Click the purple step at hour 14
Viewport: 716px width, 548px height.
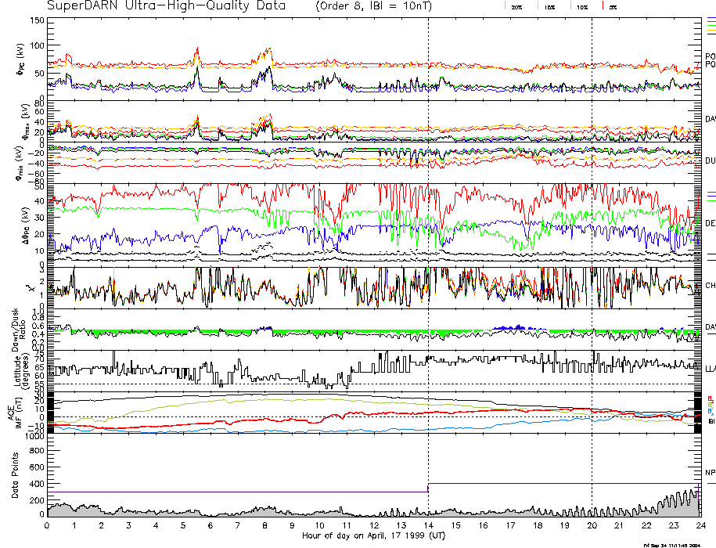coord(428,488)
